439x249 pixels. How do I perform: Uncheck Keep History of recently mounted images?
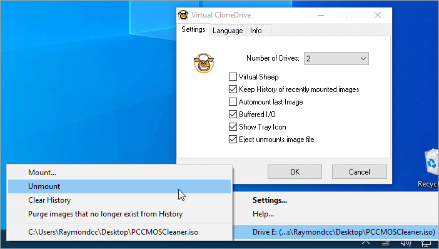click(x=233, y=89)
